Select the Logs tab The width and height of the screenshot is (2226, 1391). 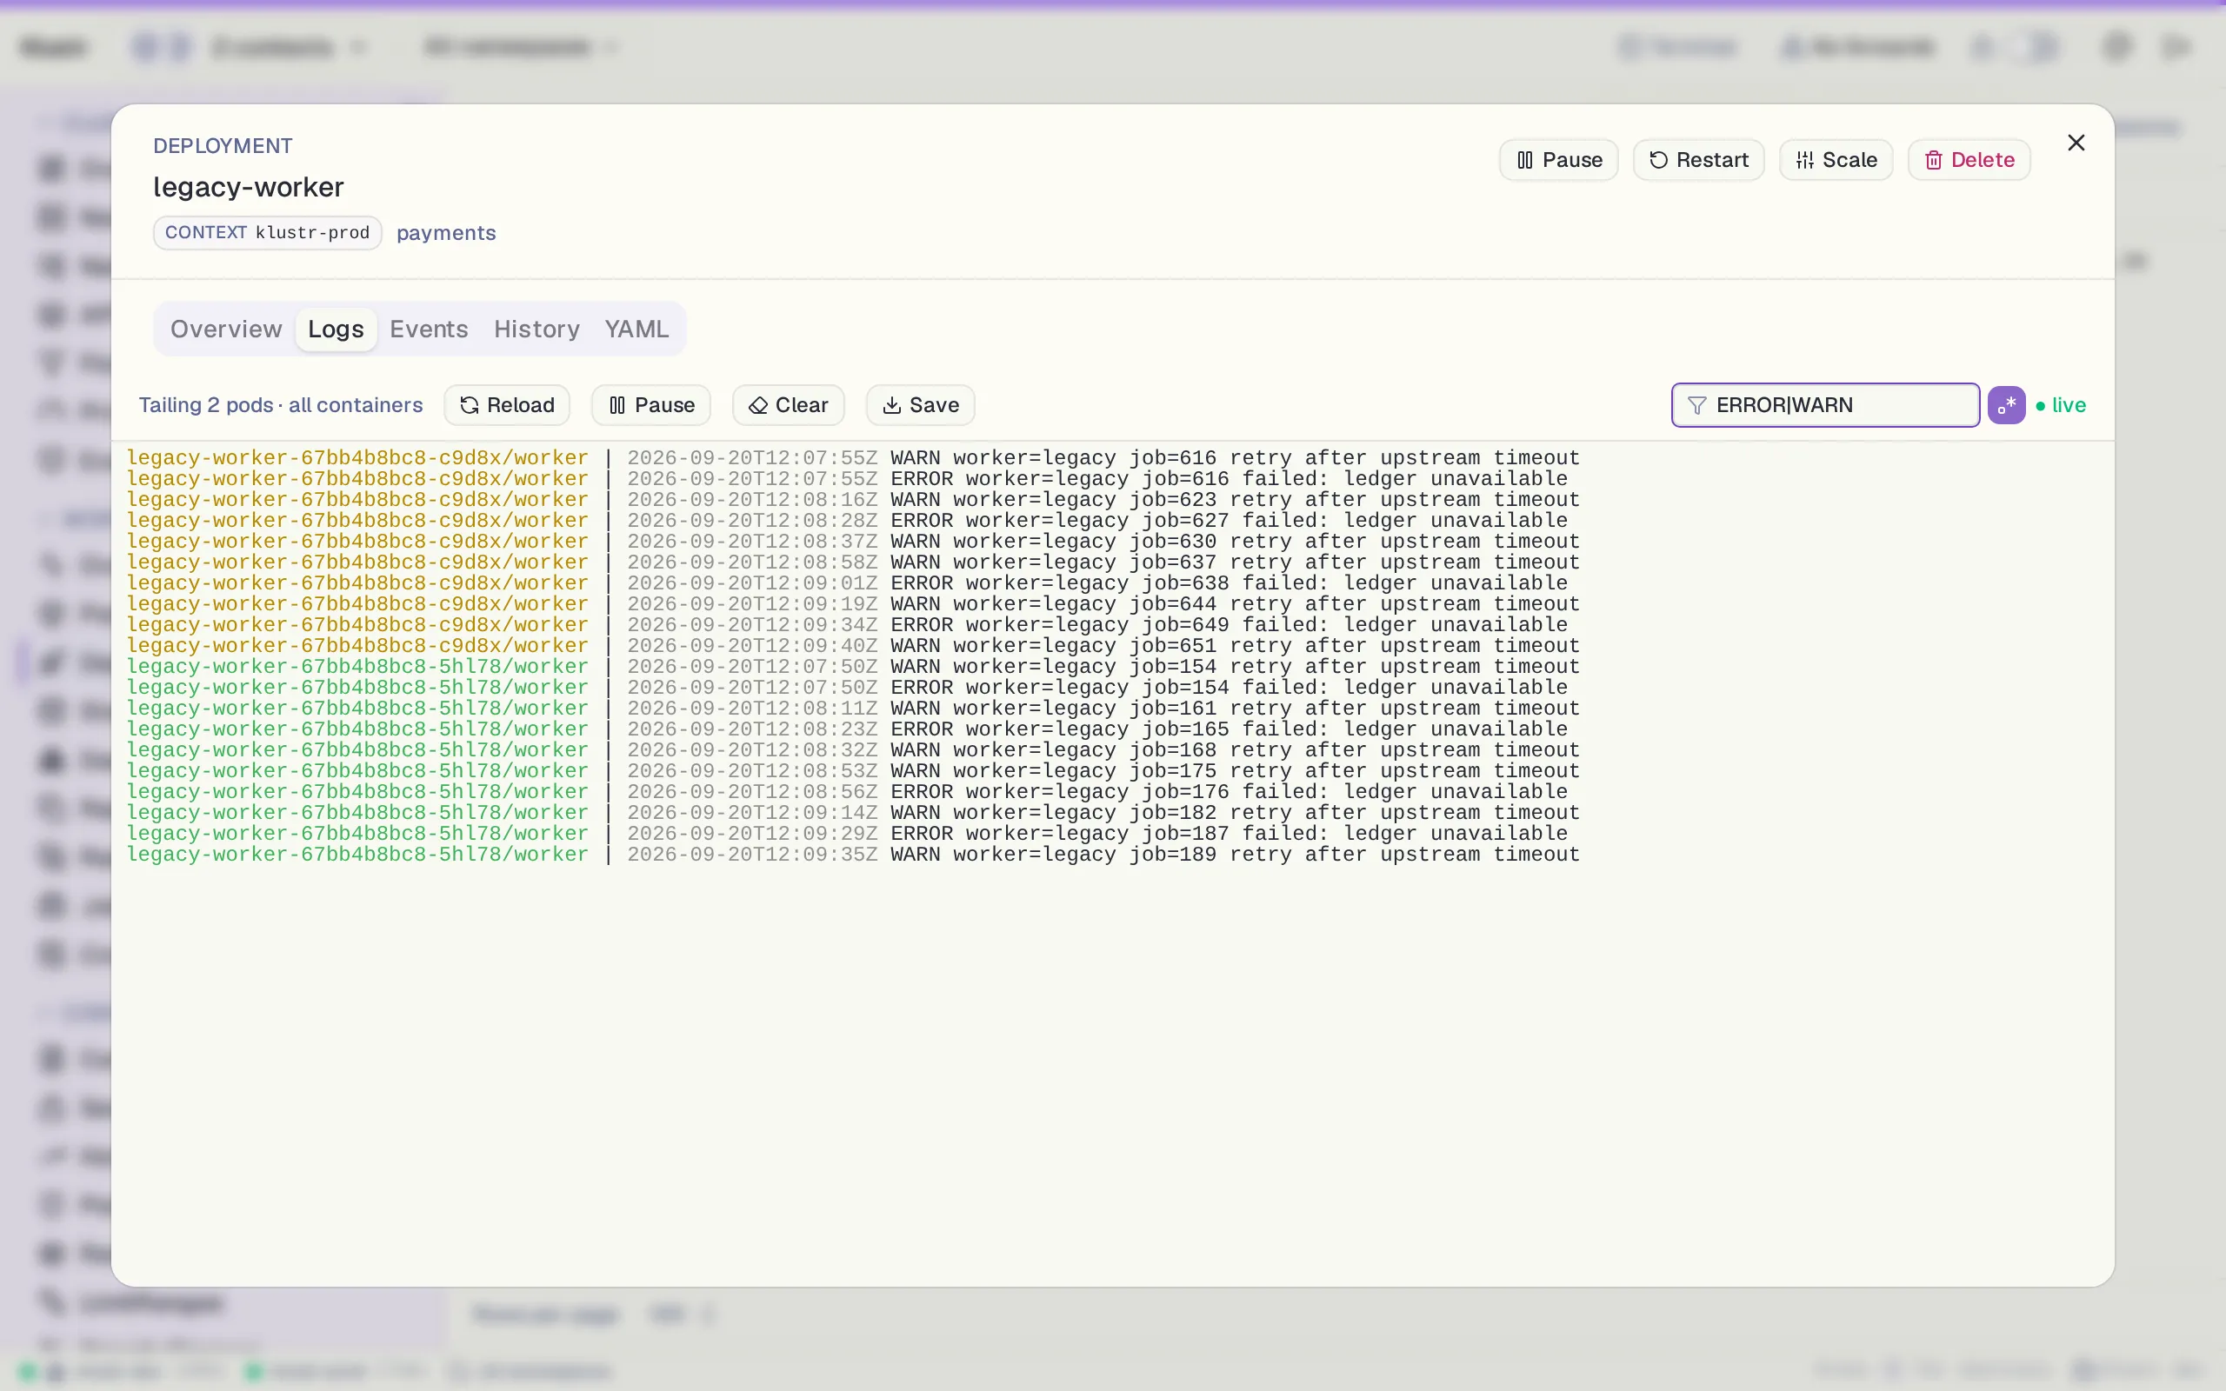coord(336,329)
